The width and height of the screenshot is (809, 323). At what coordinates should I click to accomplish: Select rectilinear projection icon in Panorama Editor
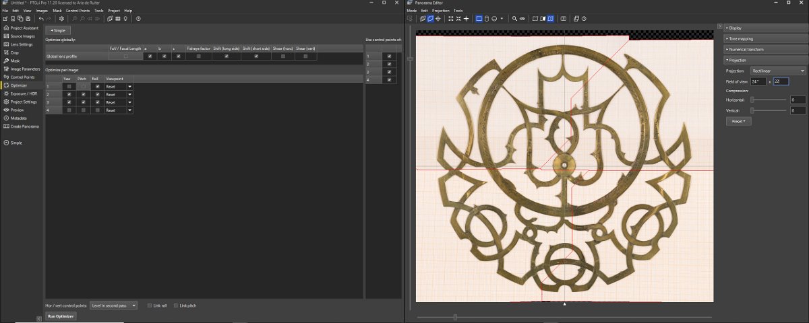click(x=479, y=19)
